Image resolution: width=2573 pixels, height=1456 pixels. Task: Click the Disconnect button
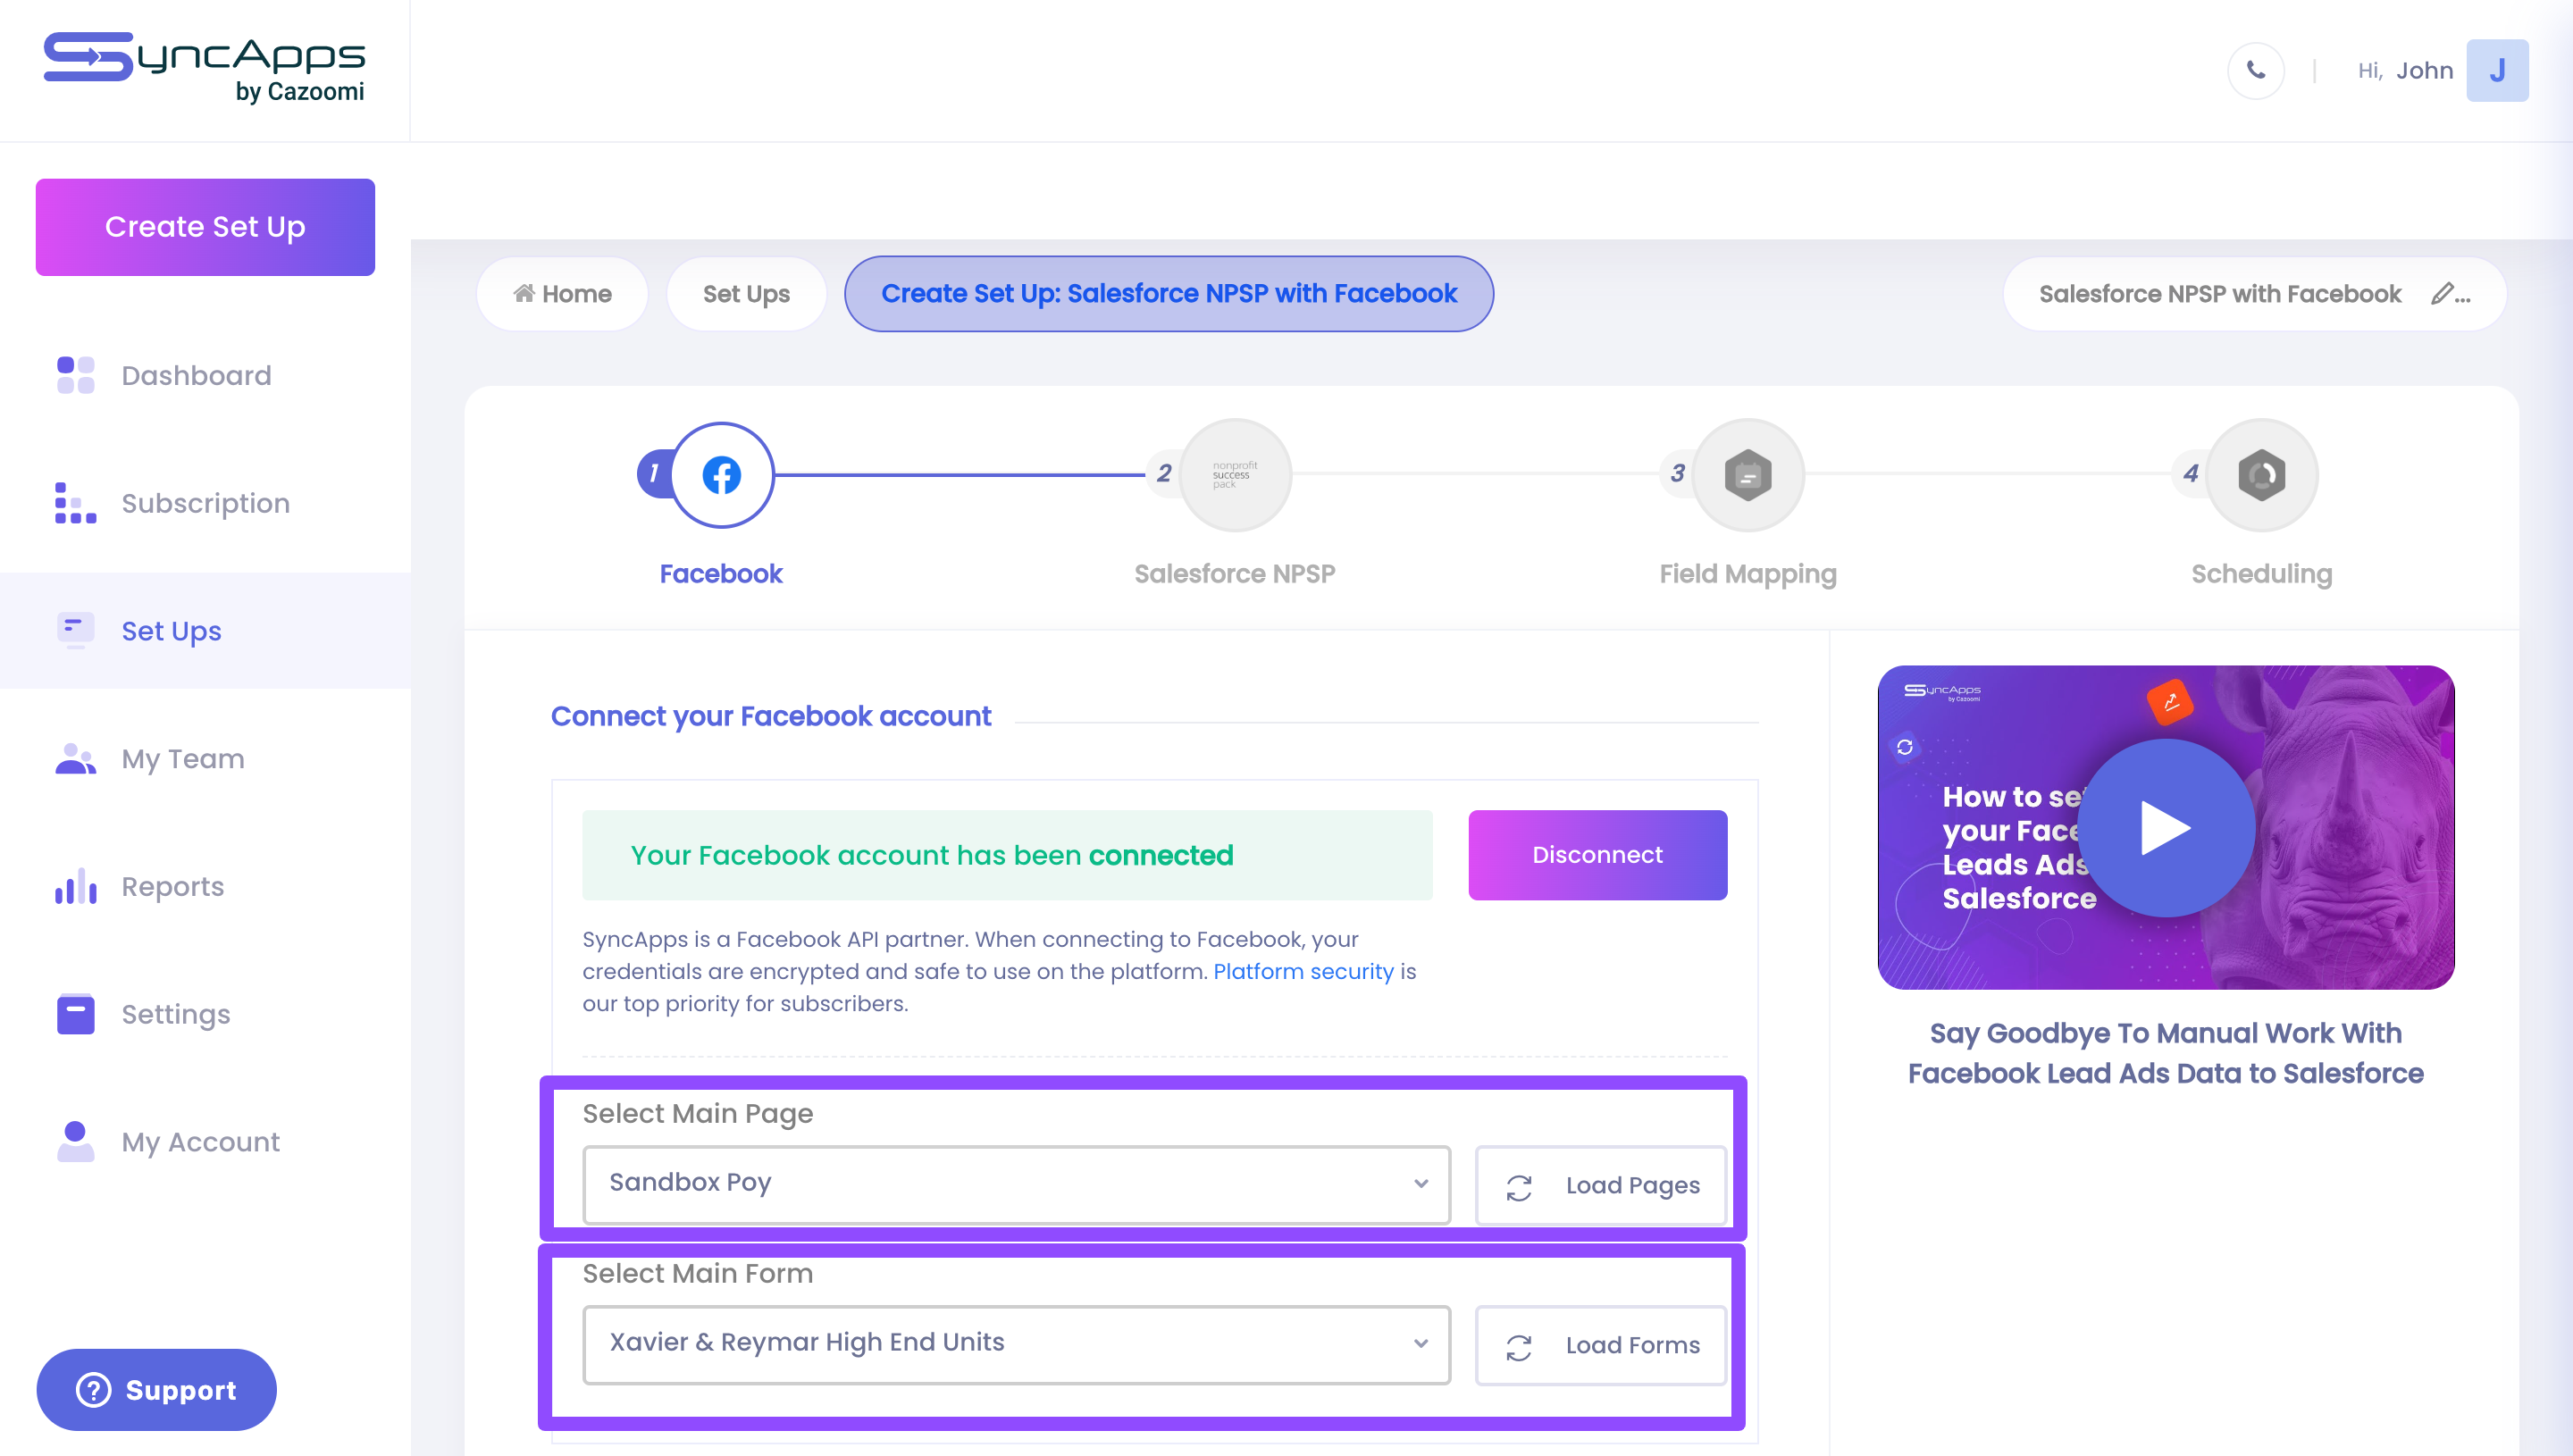(x=1597, y=855)
